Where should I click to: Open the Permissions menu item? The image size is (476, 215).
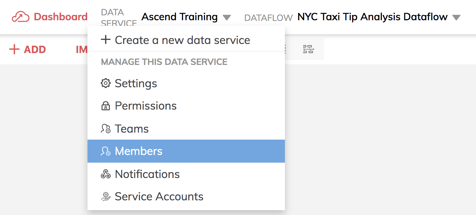click(x=186, y=106)
